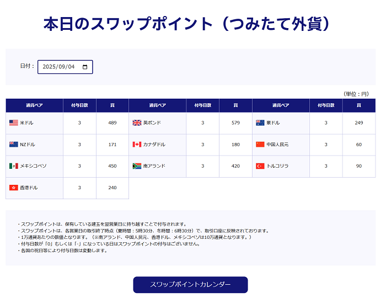386x304 pixels.
Task: Click the Hong Kong flag for 香港ドル
Action: [x=14, y=188]
